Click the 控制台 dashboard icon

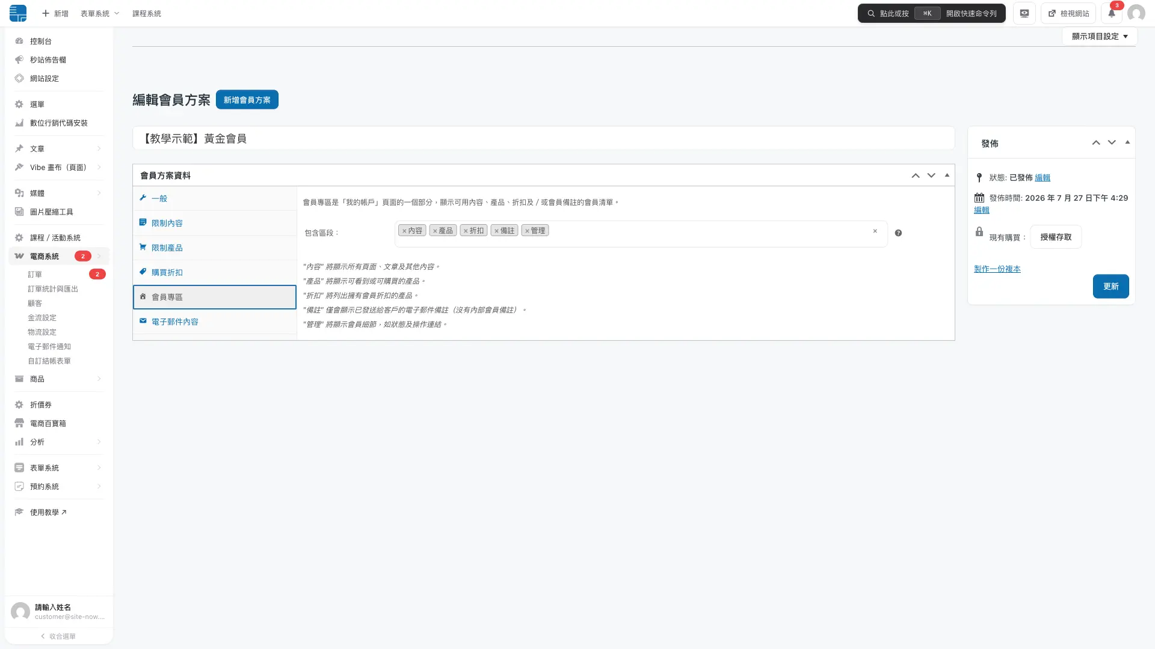coord(19,41)
